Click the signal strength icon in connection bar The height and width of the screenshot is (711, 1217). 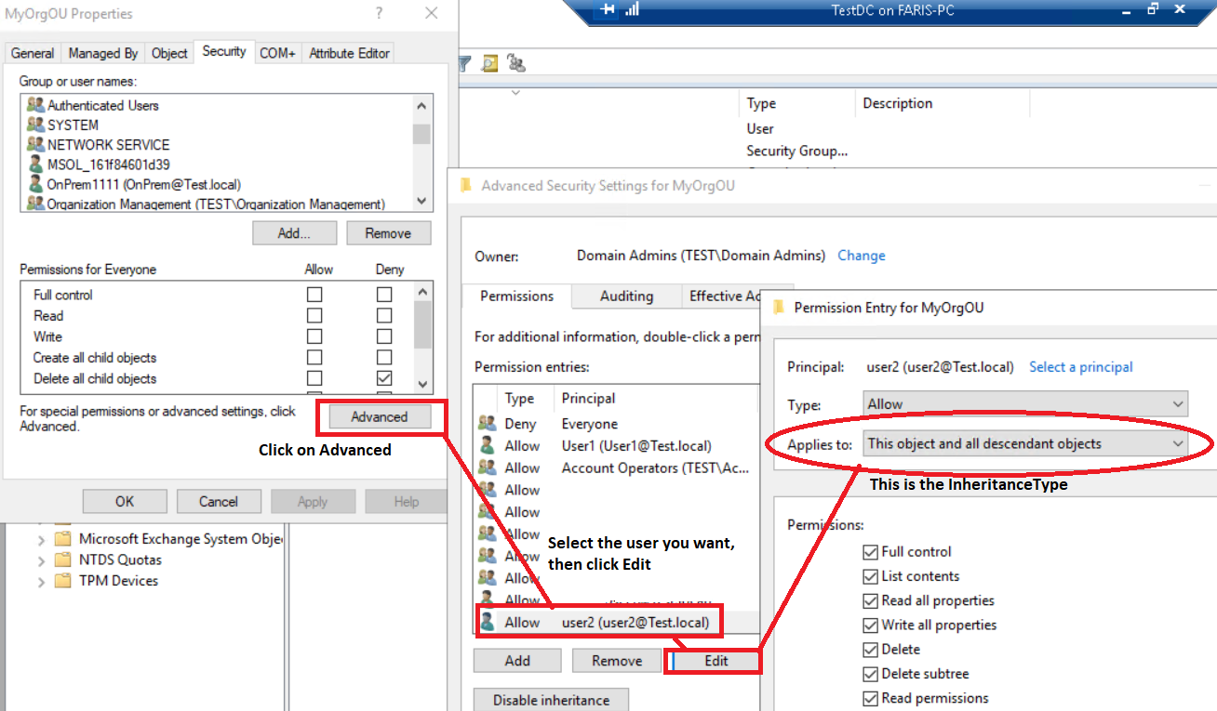pyautogui.click(x=633, y=10)
